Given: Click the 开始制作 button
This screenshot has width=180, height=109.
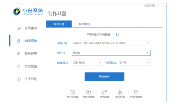Looking at the screenshot, I should (104, 77).
